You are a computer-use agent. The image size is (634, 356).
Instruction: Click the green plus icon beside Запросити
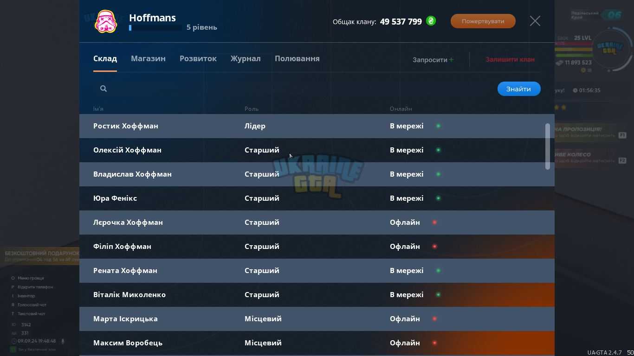pyautogui.click(x=452, y=60)
